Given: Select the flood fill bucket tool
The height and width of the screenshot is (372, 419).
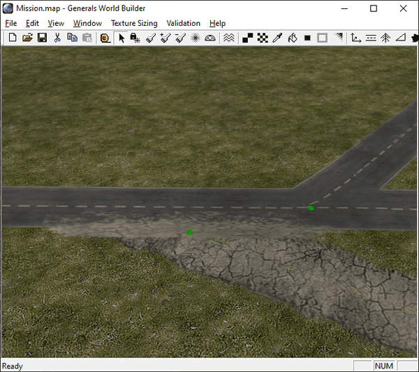Looking at the screenshot, I should click(293, 38).
